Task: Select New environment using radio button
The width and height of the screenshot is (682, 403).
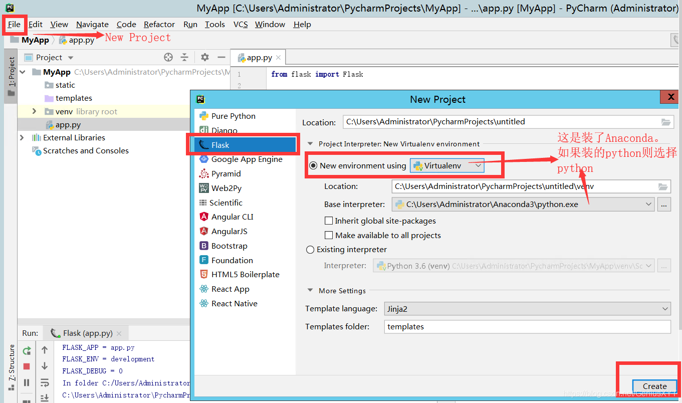Action: pos(313,165)
